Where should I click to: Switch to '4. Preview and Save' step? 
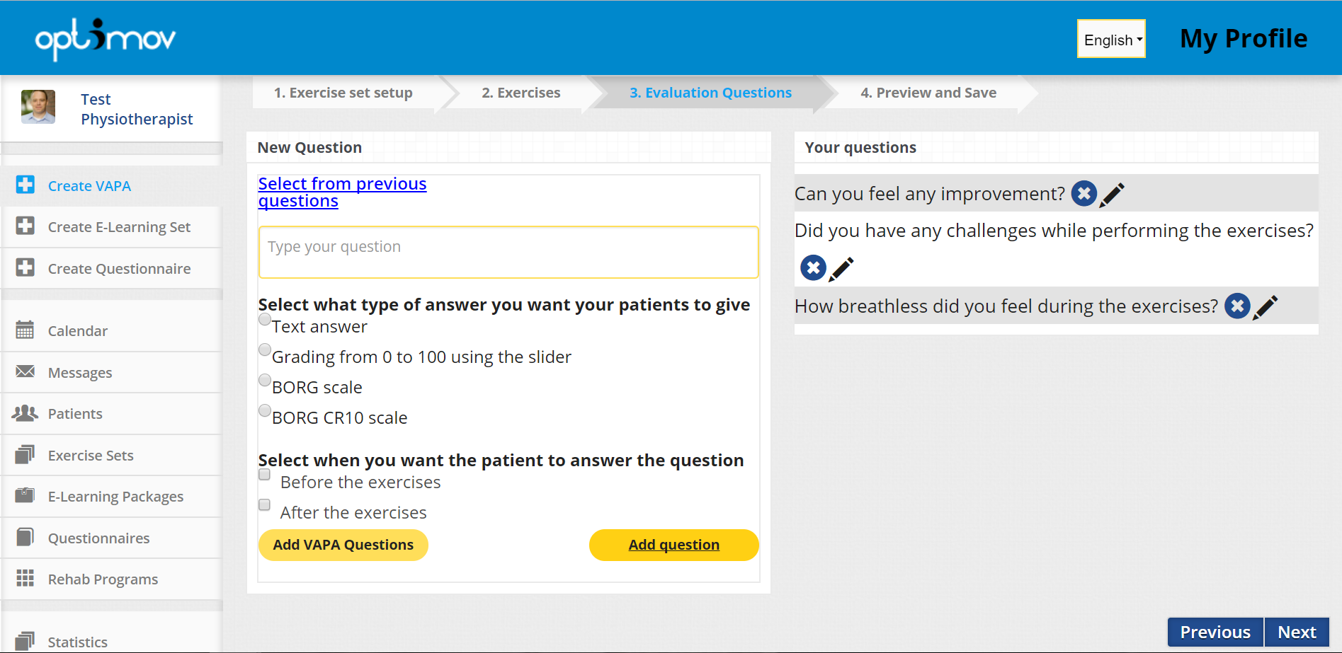(x=928, y=93)
